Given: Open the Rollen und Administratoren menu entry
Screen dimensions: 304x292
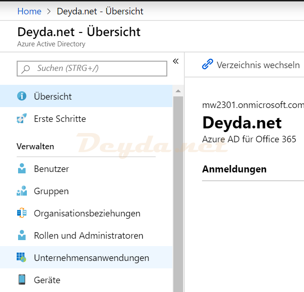Looking at the screenshot, I should (x=89, y=235).
